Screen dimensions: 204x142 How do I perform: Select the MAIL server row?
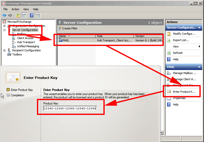click(x=110, y=40)
